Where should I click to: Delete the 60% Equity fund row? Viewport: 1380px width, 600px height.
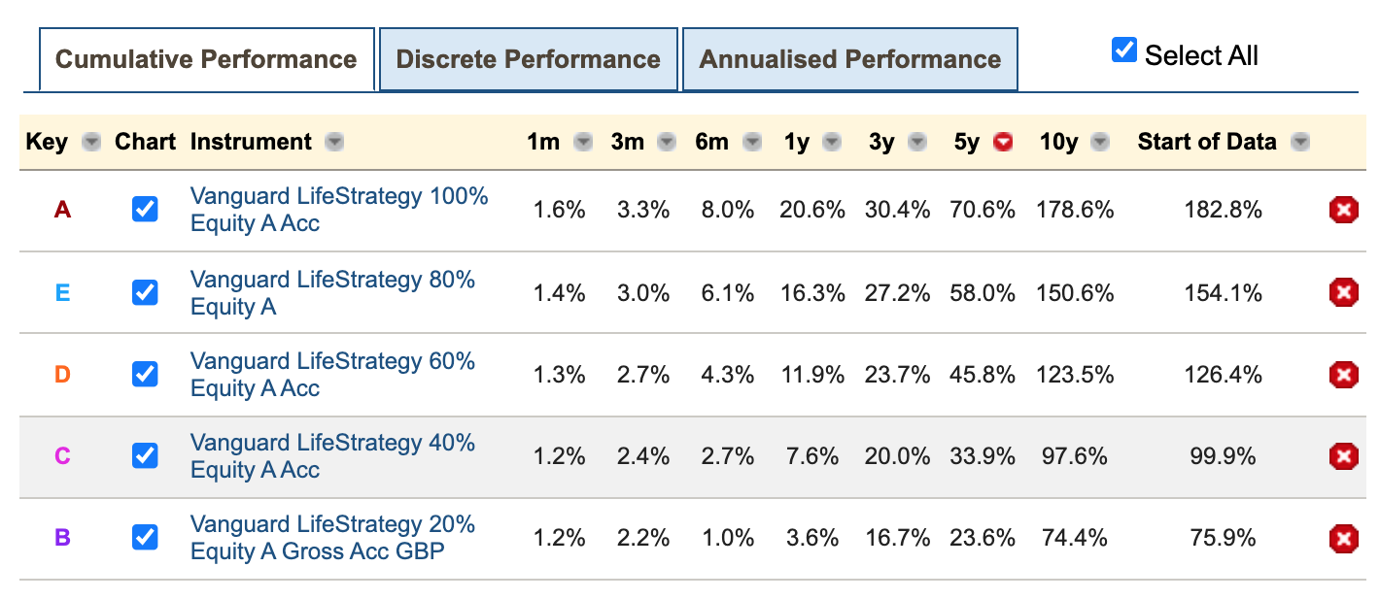1343,374
